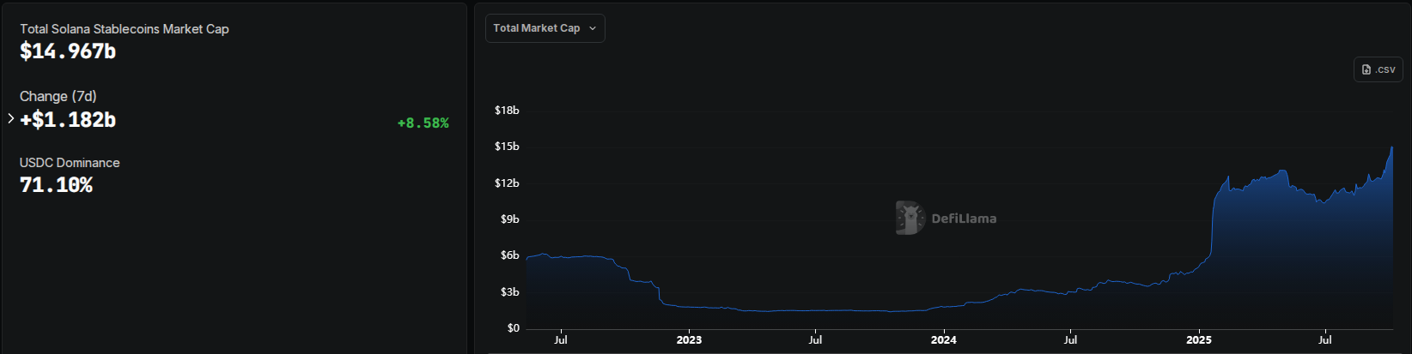This screenshot has width=1412, height=354.
Task: Click the file icon in the .csv button
Action: point(1366,69)
